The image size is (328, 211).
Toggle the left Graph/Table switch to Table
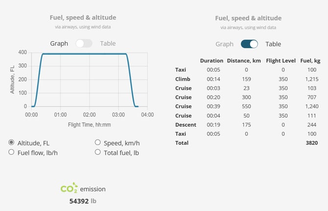click(84, 43)
